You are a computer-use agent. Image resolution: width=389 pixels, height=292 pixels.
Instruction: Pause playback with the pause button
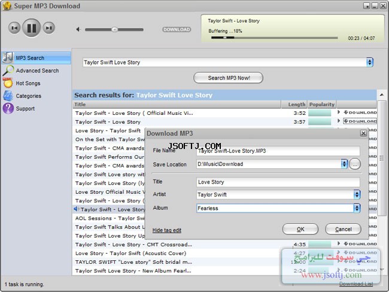[x=31, y=28]
